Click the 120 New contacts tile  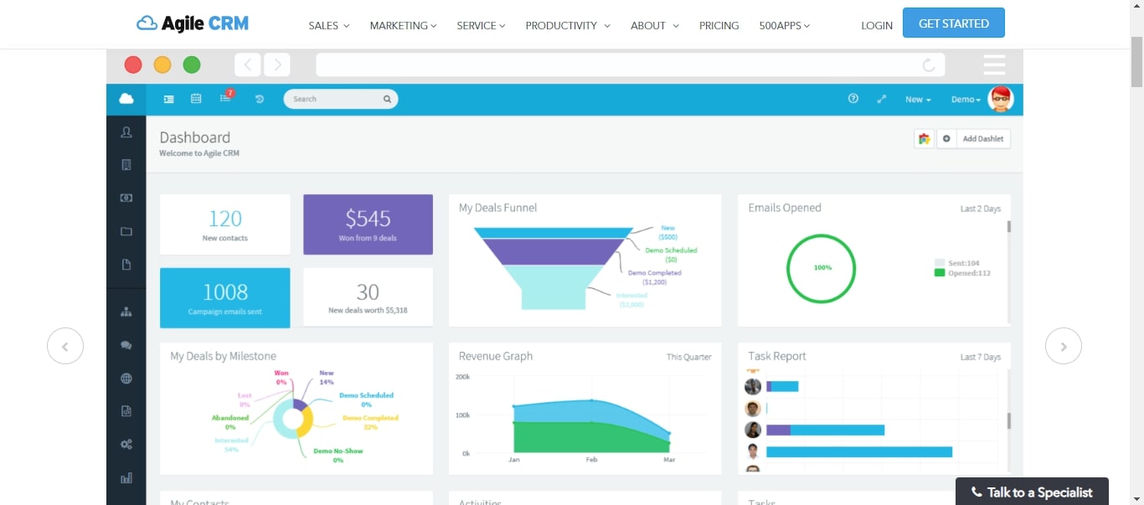(x=225, y=224)
